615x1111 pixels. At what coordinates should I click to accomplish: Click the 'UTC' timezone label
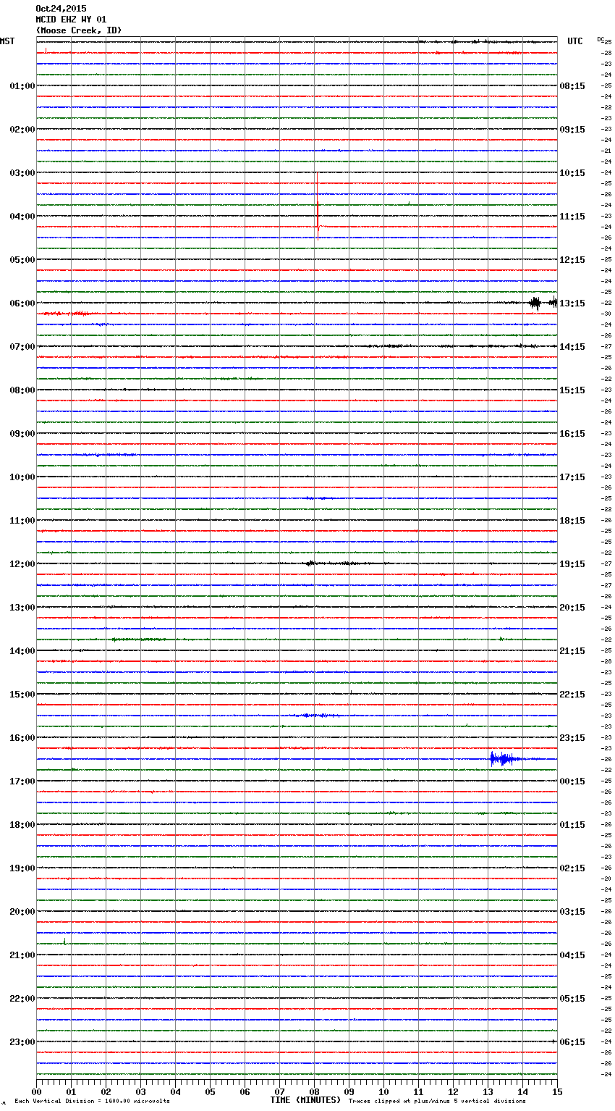pyautogui.click(x=575, y=41)
